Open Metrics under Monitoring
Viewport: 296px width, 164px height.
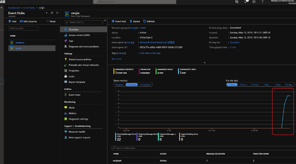72,113
